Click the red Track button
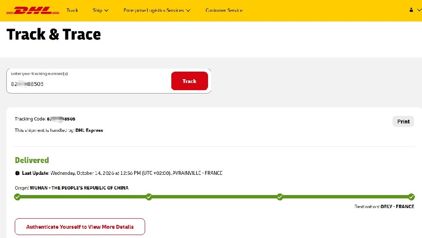 tap(189, 81)
